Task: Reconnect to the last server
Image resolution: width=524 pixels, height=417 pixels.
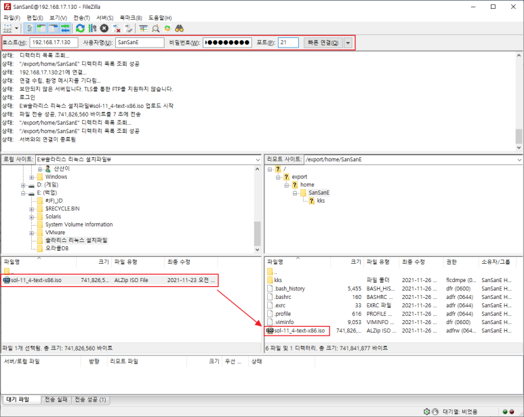Action: (128, 28)
